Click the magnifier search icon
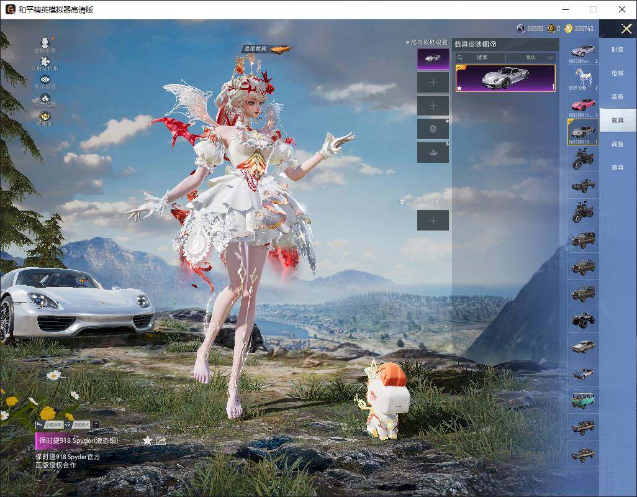 460,57
